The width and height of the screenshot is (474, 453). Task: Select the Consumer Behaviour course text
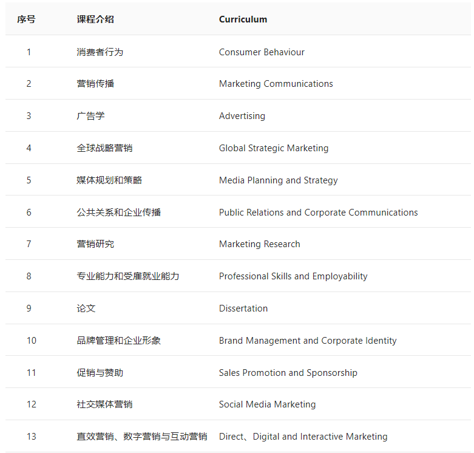point(262,52)
